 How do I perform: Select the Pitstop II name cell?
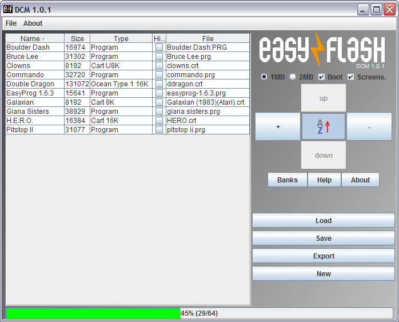pyautogui.click(x=35, y=130)
